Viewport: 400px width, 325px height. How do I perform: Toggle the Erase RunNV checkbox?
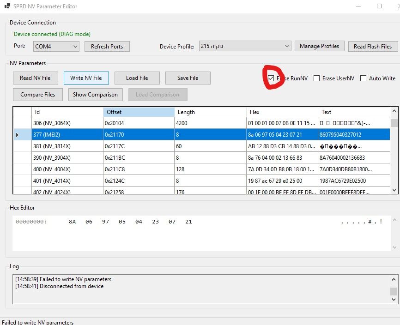(x=271, y=78)
